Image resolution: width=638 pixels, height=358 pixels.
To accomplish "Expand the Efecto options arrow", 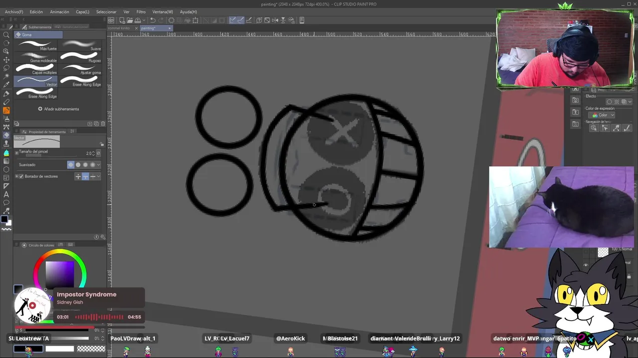I will (630, 102).
